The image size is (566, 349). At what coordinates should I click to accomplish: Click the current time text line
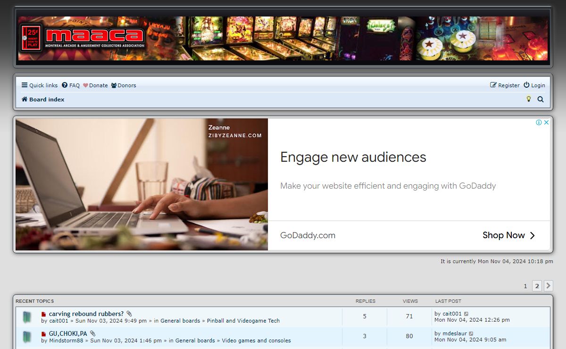497,261
